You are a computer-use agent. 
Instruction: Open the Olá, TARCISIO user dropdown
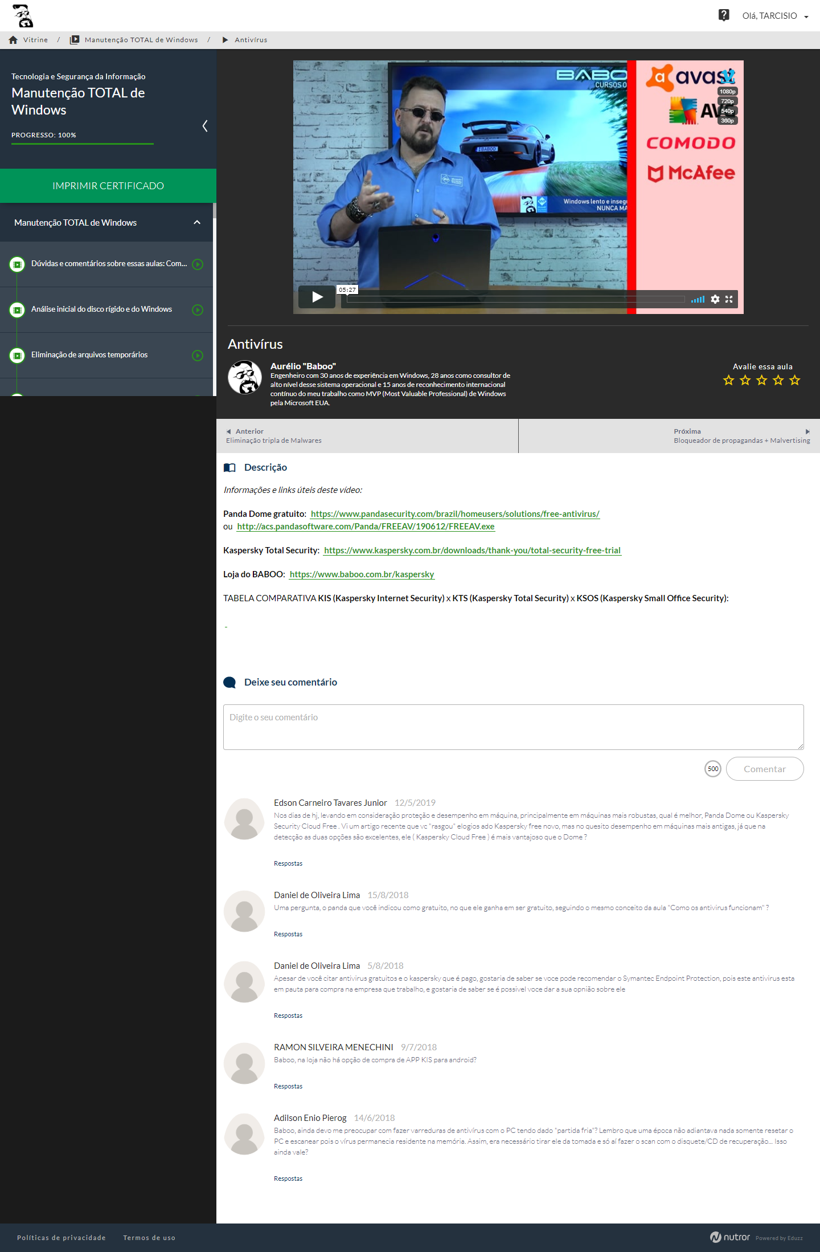tap(775, 16)
